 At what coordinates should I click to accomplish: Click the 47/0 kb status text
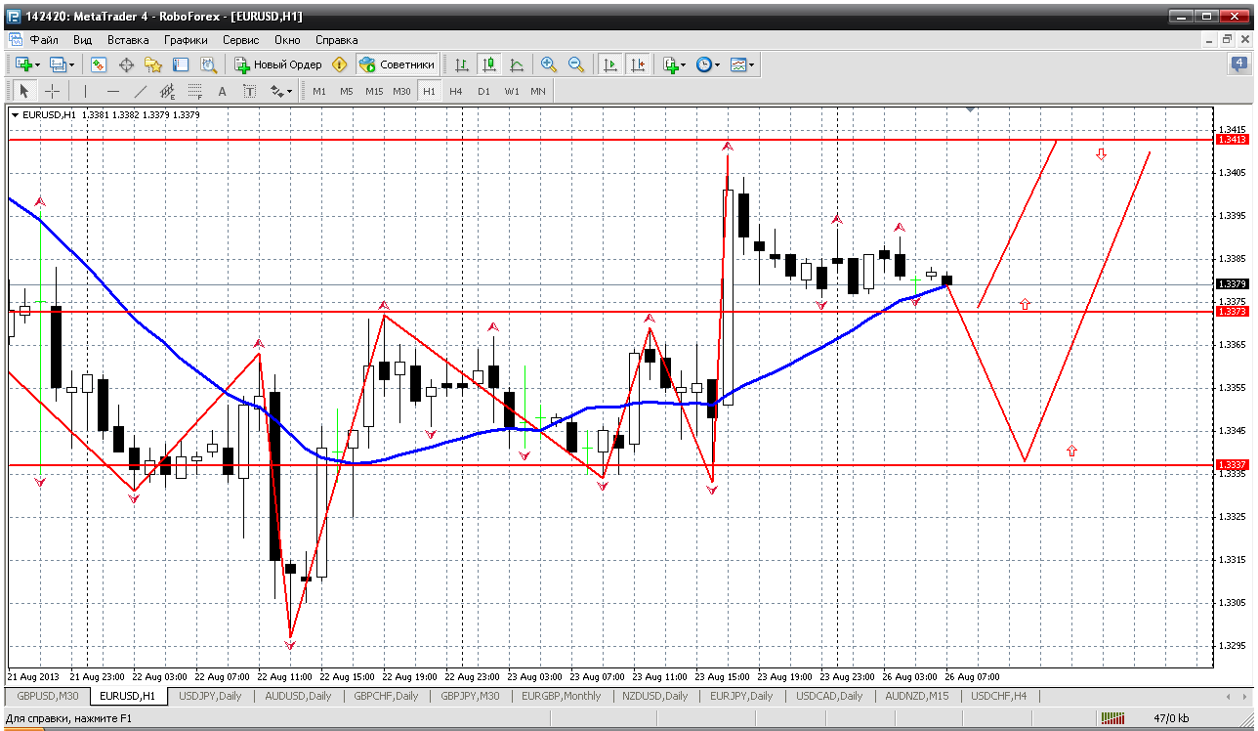(x=1170, y=718)
